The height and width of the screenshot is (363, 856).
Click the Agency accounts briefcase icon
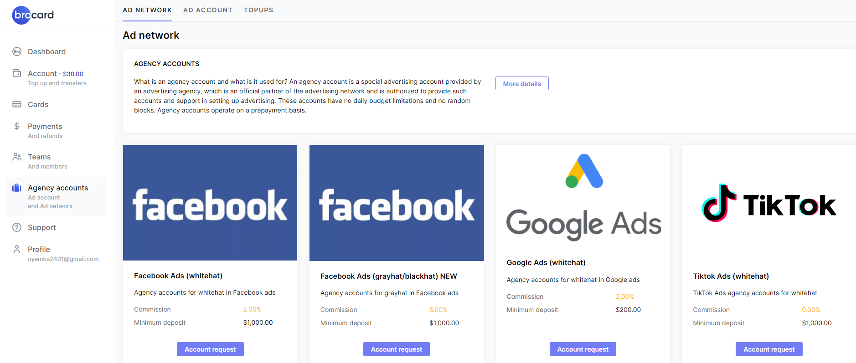17,188
